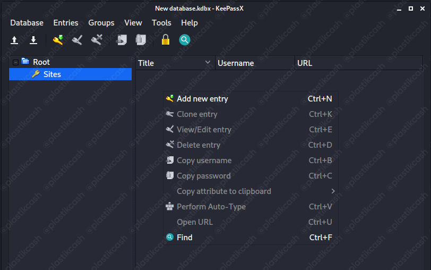Sort entries by the URL column header

click(x=359, y=63)
